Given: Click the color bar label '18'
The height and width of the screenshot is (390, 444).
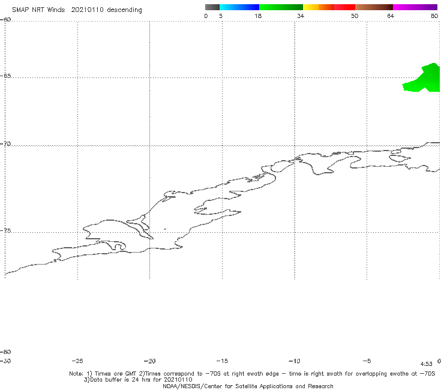Looking at the screenshot, I should tap(258, 16).
